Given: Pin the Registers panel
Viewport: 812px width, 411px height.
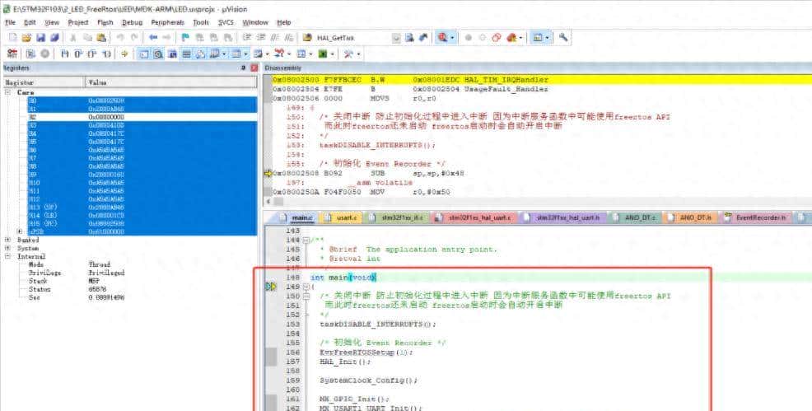Looking at the screenshot, I should (x=244, y=68).
